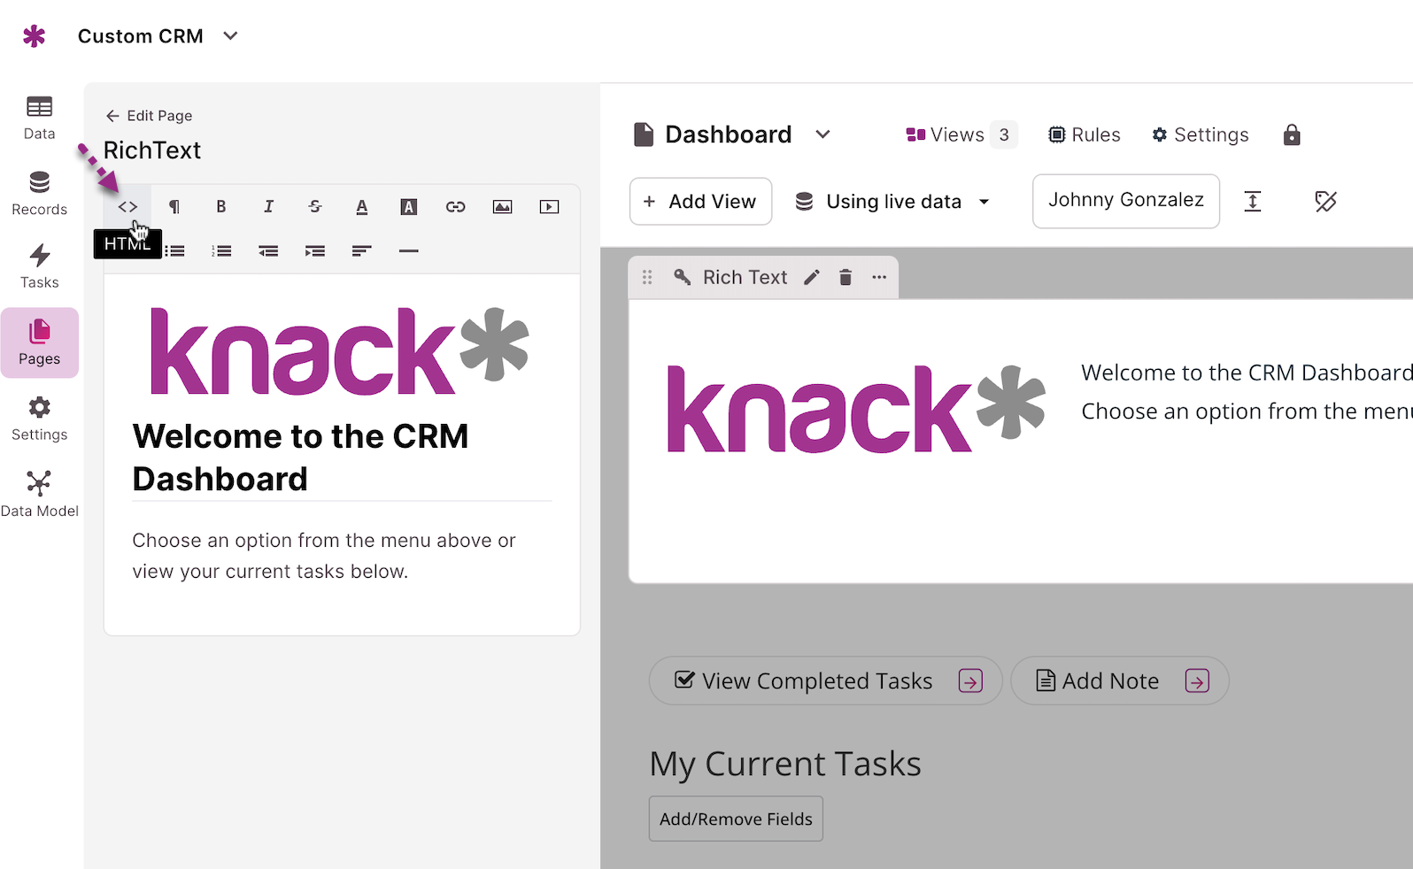Screen dimensions: 1413x869
Task: Click the Knack asterisk logo
Action: (34, 36)
